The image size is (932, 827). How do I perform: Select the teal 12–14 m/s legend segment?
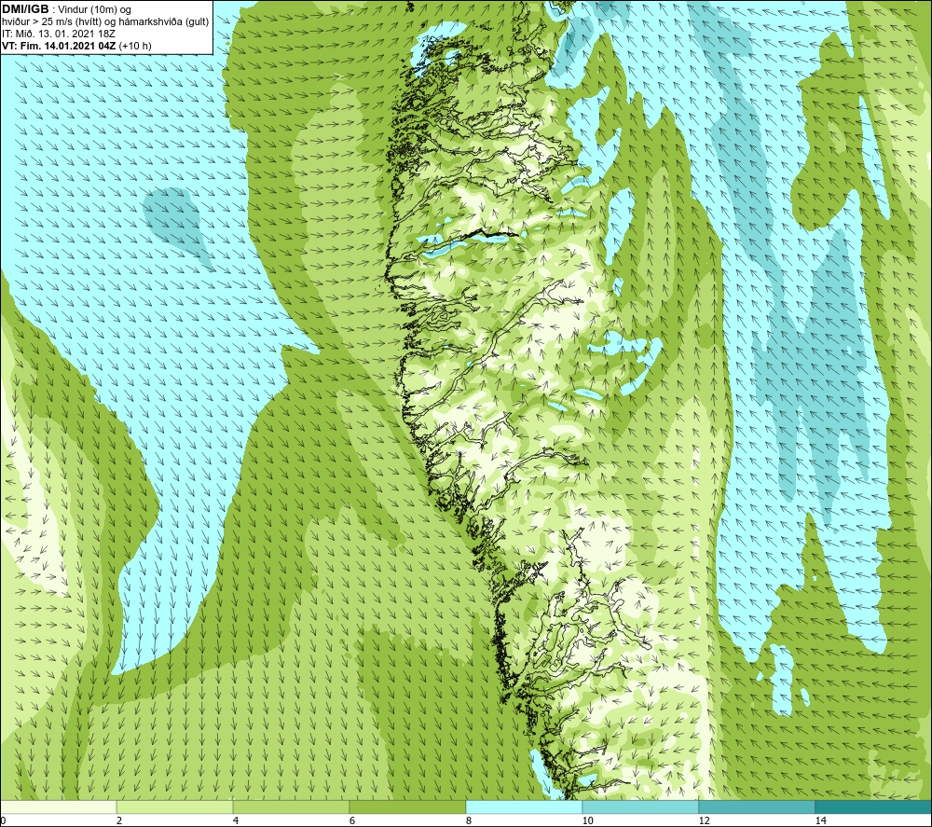(x=757, y=806)
